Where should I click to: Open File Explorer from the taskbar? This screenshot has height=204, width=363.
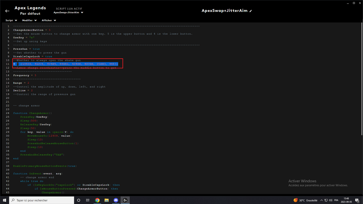(x=107, y=200)
